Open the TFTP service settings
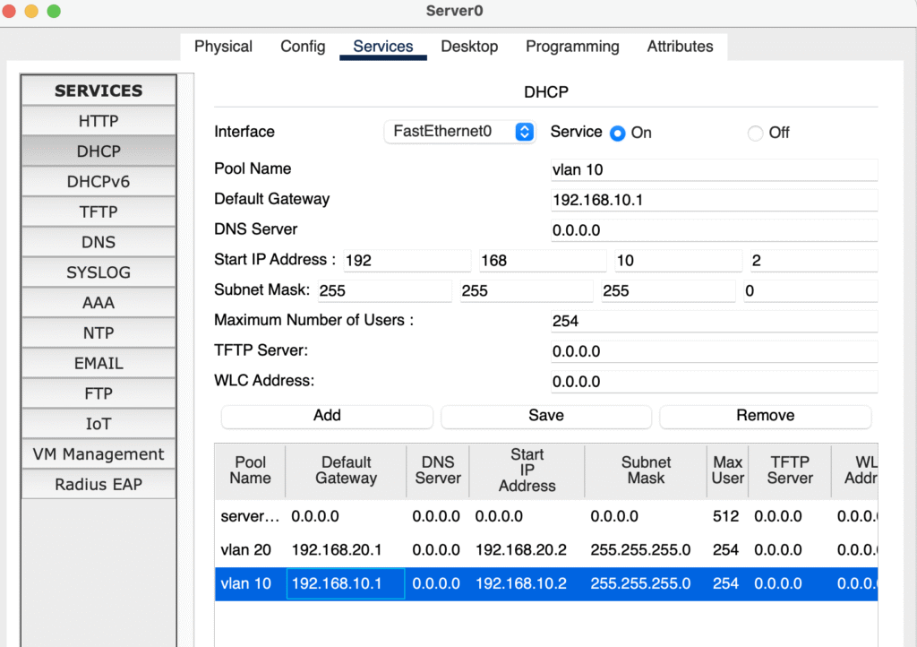The image size is (917, 647). tap(99, 211)
